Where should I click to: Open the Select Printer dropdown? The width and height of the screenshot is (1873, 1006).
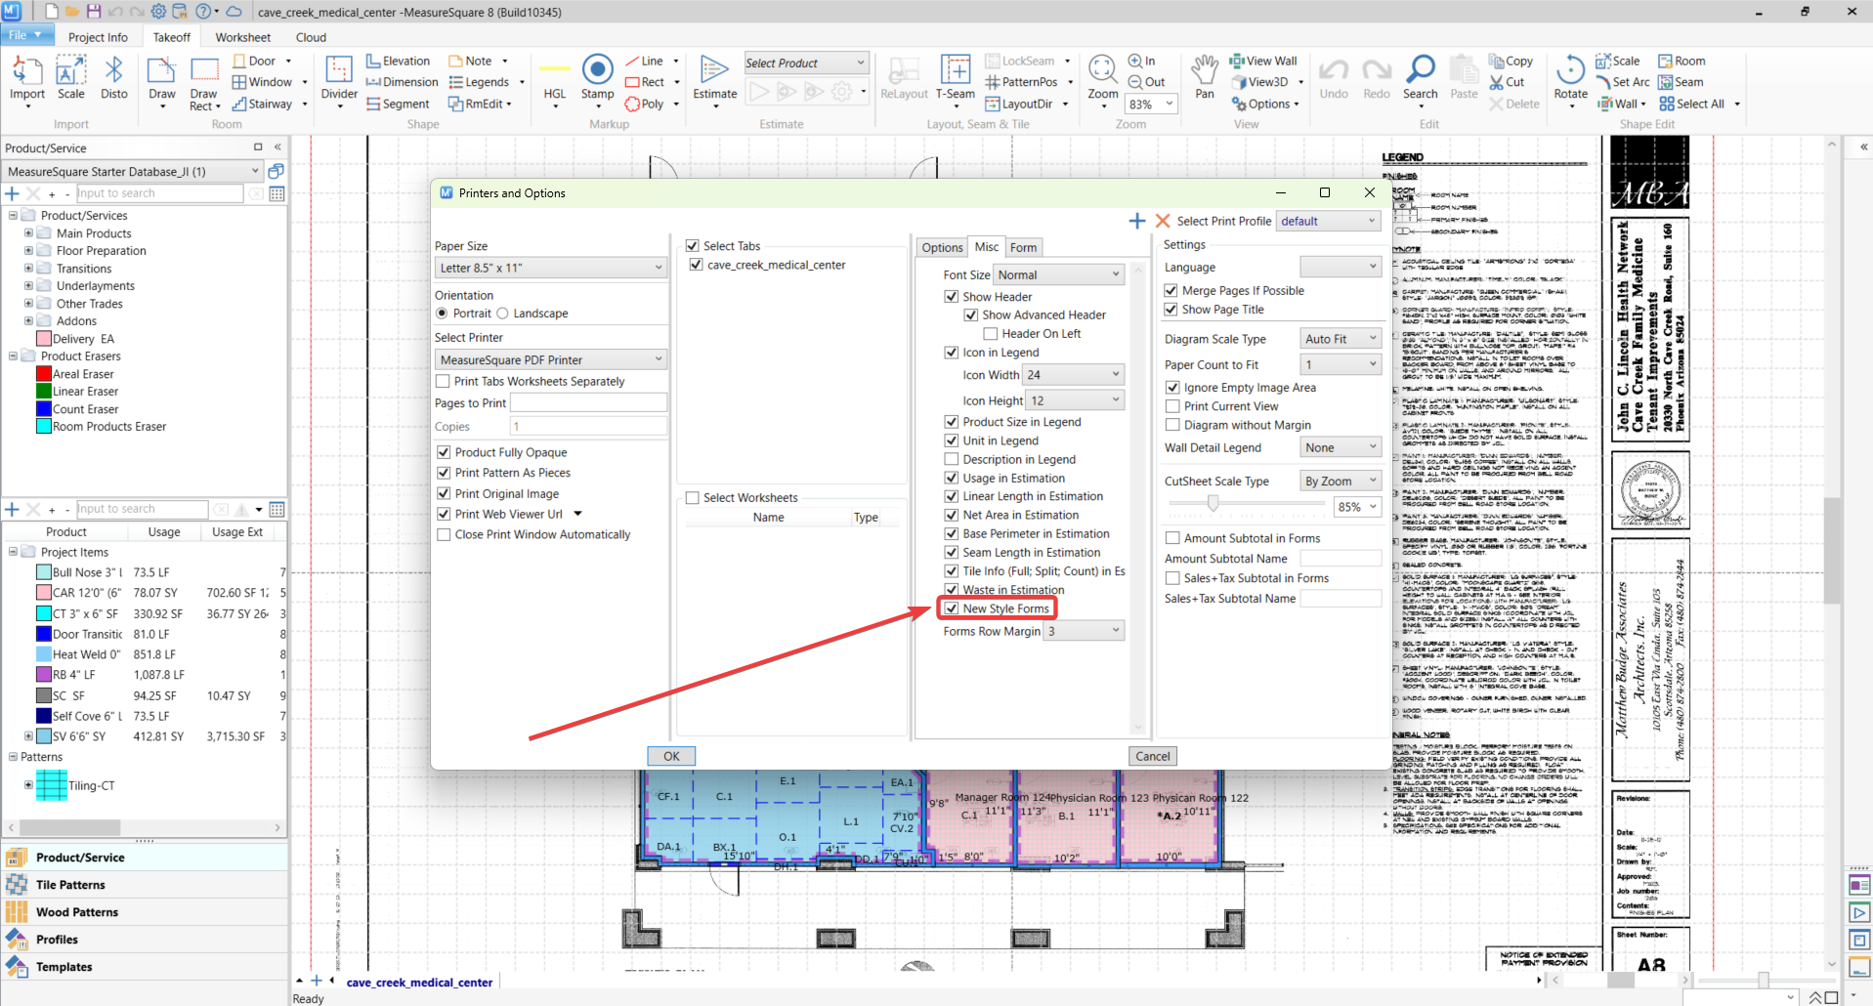point(551,360)
